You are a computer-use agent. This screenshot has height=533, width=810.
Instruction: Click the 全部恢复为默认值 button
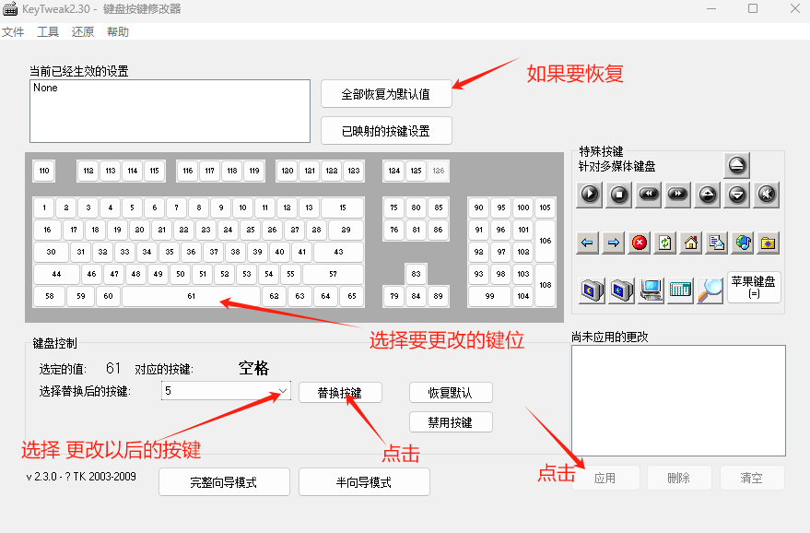pos(386,94)
